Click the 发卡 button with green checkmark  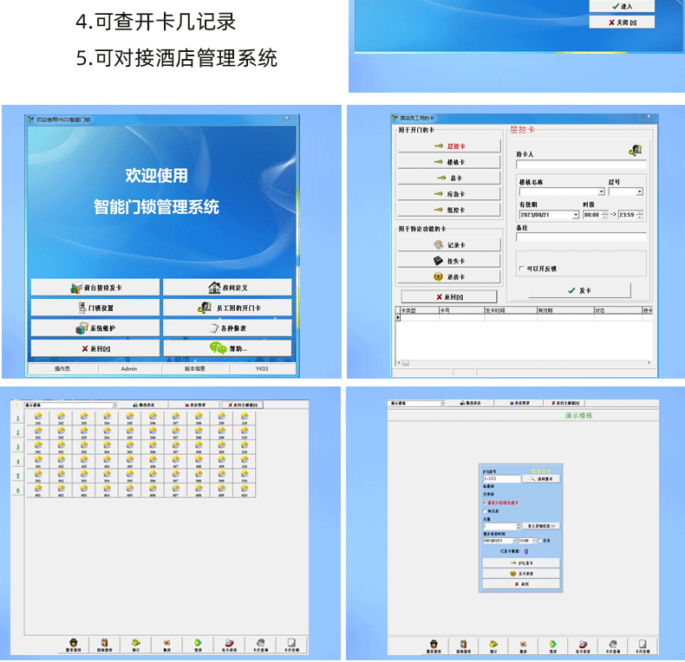[x=579, y=290]
